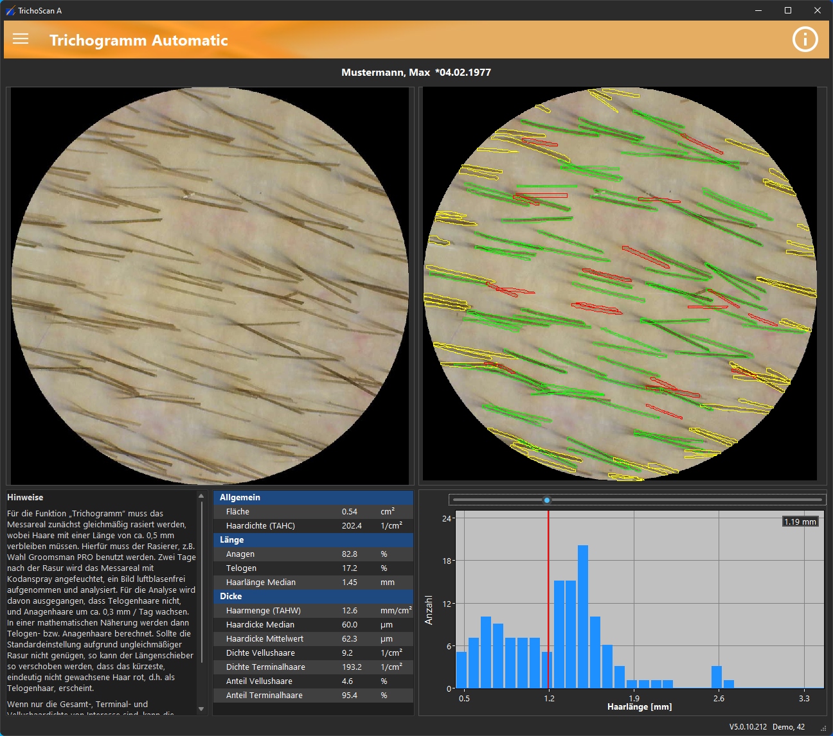Select the Haardichte (TAHC) row
This screenshot has height=736, width=833.
pos(313,526)
